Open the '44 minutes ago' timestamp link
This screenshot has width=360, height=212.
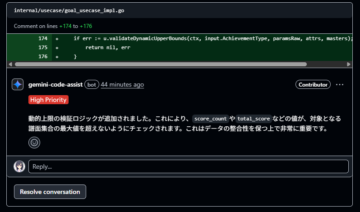point(122,85)
